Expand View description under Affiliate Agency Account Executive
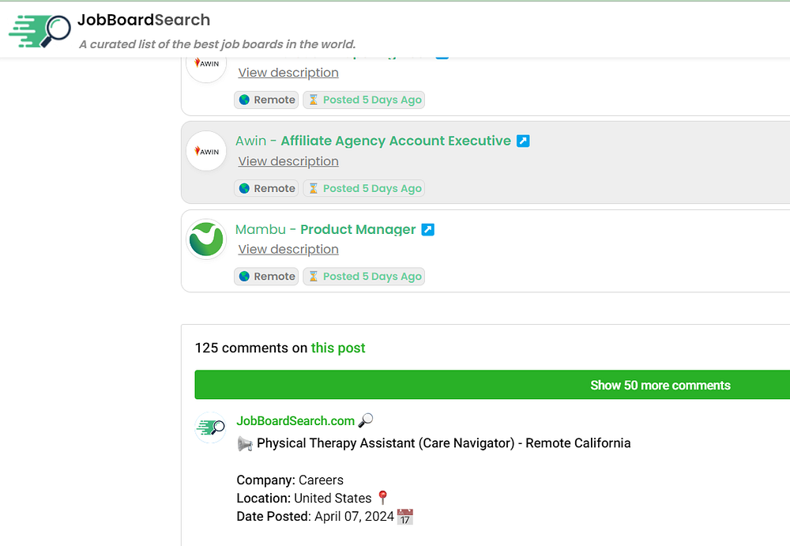790x546 pixels. pos(288,161)
